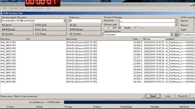Open the [=?] Plugin button
Image resolution: width=195 pixels, height=109 pixels.
(x=50, y=34)
